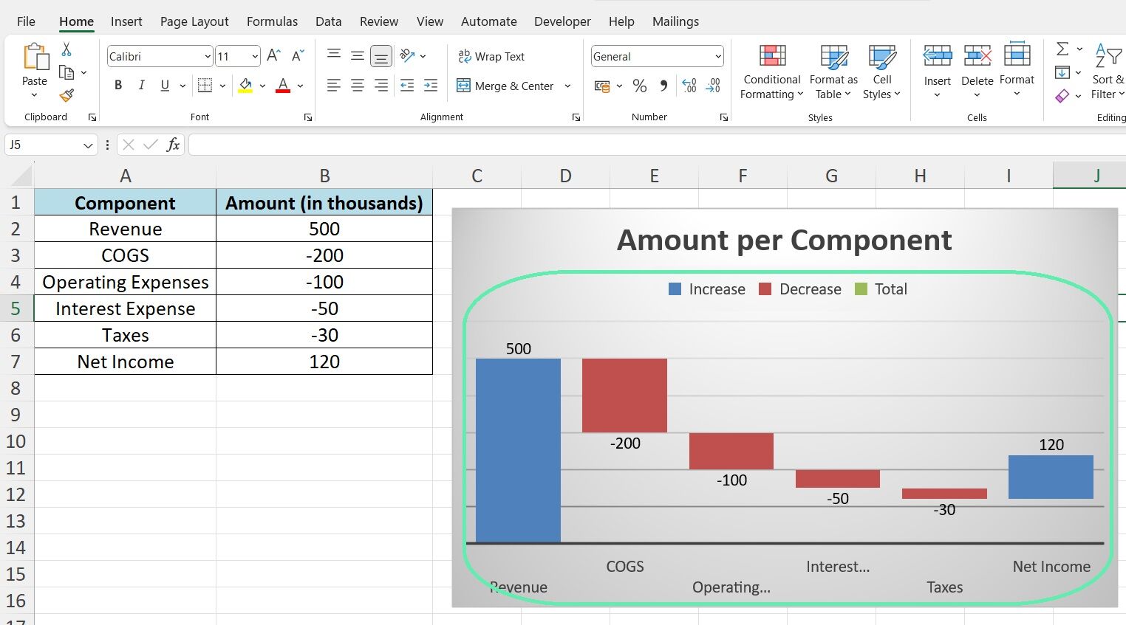This screenshot has width=1126, height=625.
Task: Toggle Underline formatting
Action: [x=165, y=86]
